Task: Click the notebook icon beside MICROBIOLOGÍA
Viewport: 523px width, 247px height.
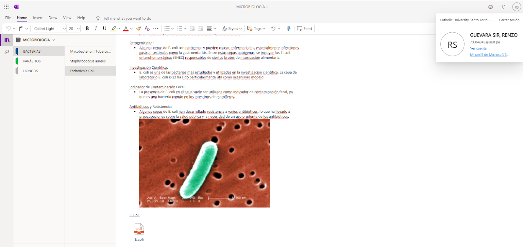Action: coord(19,40)
